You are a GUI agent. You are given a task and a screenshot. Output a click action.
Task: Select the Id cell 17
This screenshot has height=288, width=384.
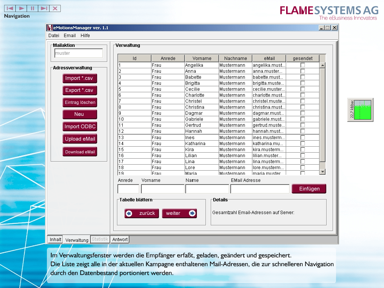click(x=135, y=162)
